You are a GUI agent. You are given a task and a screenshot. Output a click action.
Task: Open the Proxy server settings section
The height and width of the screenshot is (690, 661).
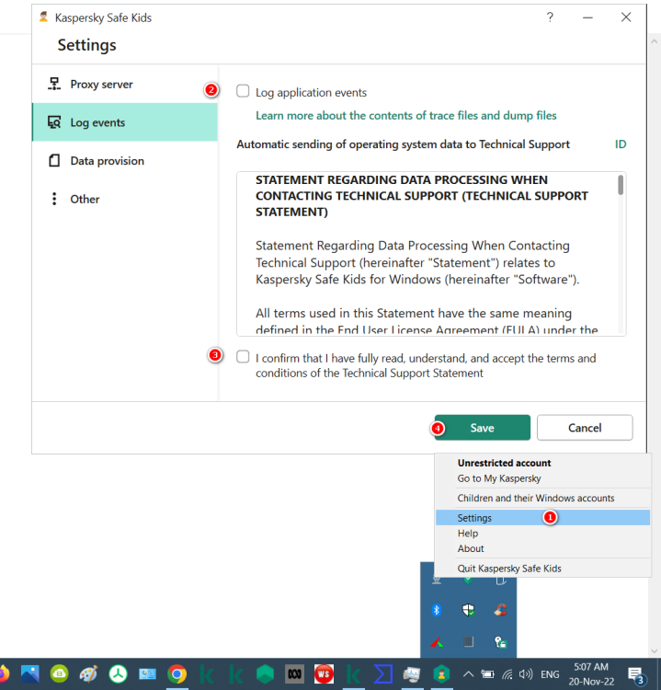click(x=125, y=84)
